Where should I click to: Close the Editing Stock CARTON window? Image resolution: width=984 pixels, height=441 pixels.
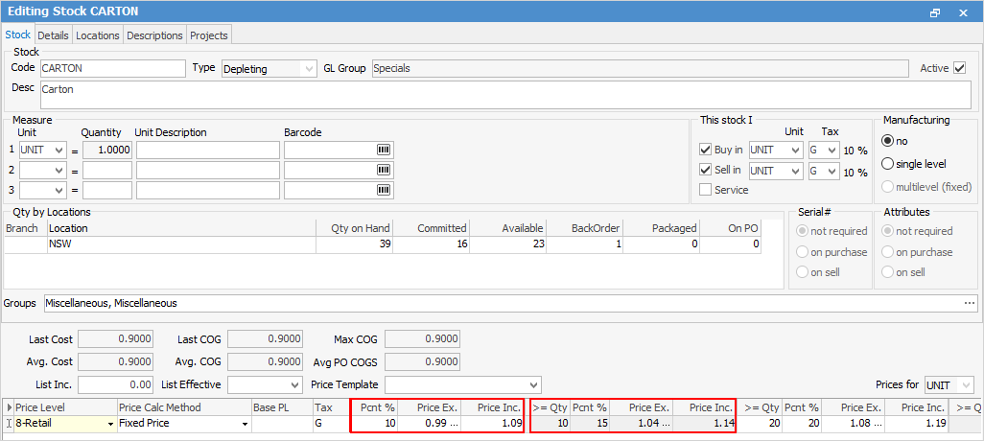click(963, 13)
